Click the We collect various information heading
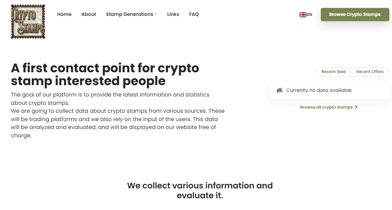The width and height of the screenshot is (392, 210). click(x=200, y=190)
